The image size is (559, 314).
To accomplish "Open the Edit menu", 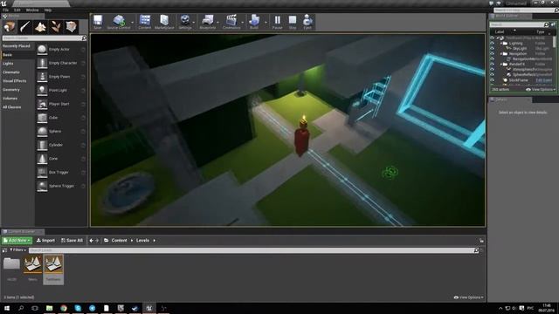I will tap(17, 10).
